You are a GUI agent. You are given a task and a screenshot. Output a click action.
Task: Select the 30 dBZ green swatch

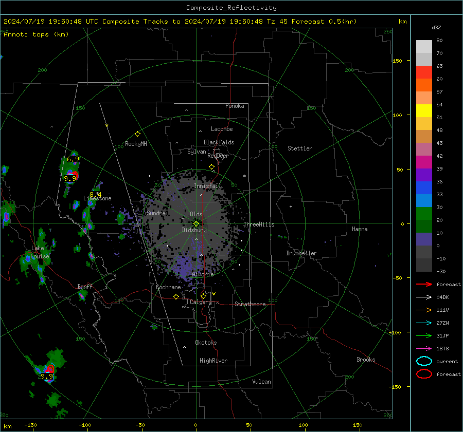(x=424, y=214)
